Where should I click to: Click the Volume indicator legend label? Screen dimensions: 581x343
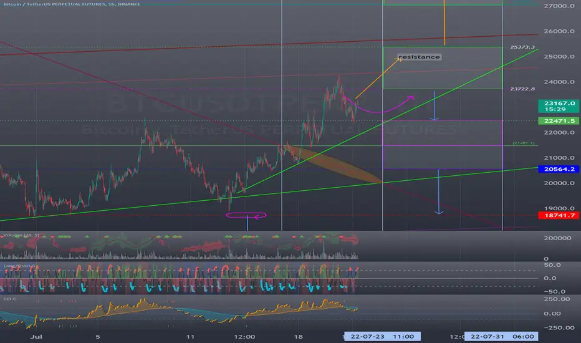21,235
